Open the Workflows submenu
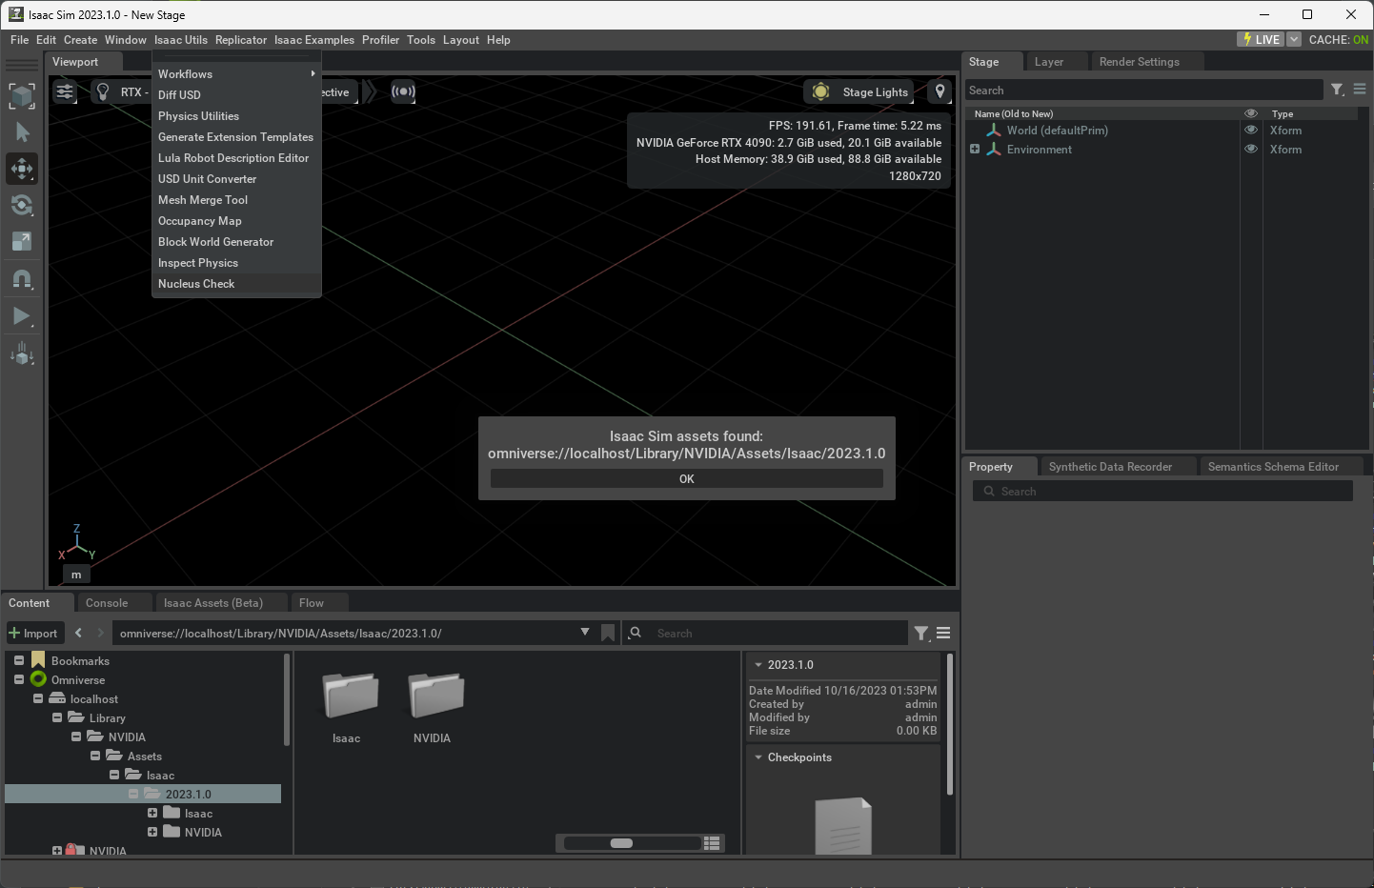This screenshot has width=1374, height=888. 236,74
